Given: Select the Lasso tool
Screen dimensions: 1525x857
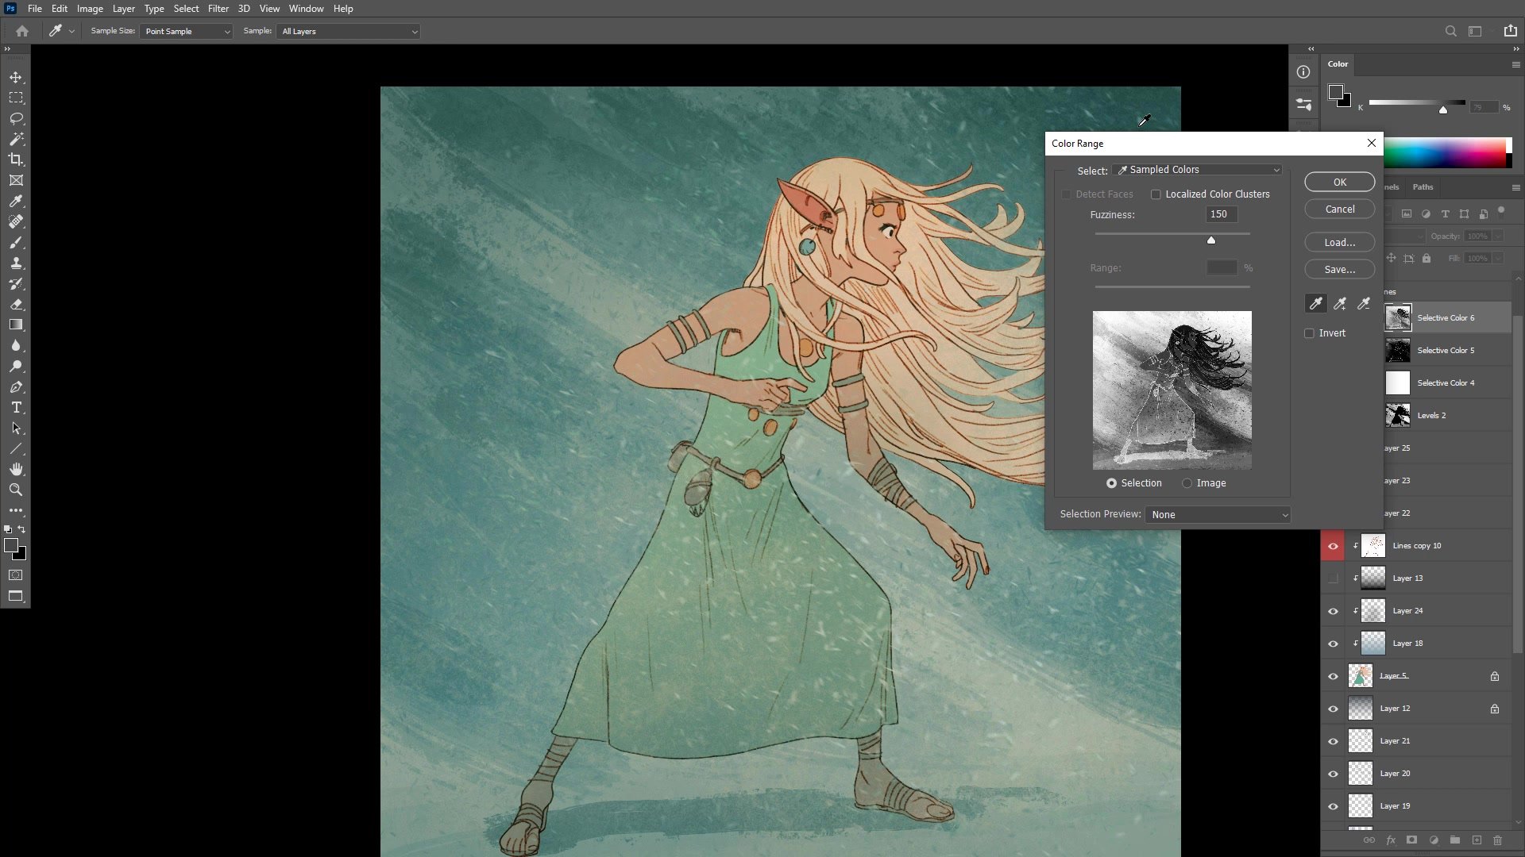Looking at the screenshot, I should pyautogui.click(x=16, y=118).
